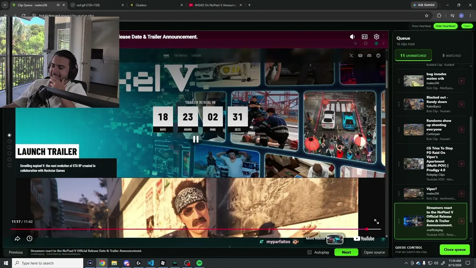This screenshot has width=476, height=268.
Task: Switch to the 4HEAD On NoPixel V tab
Action: (216, 5)
